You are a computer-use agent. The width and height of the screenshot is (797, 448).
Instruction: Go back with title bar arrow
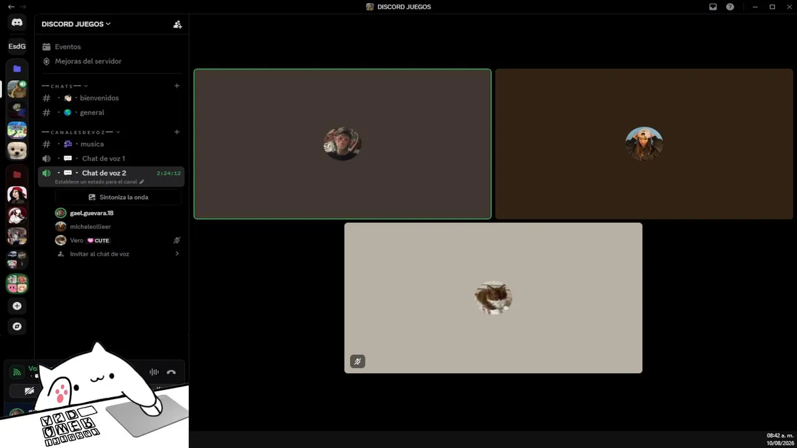(11, 7)
